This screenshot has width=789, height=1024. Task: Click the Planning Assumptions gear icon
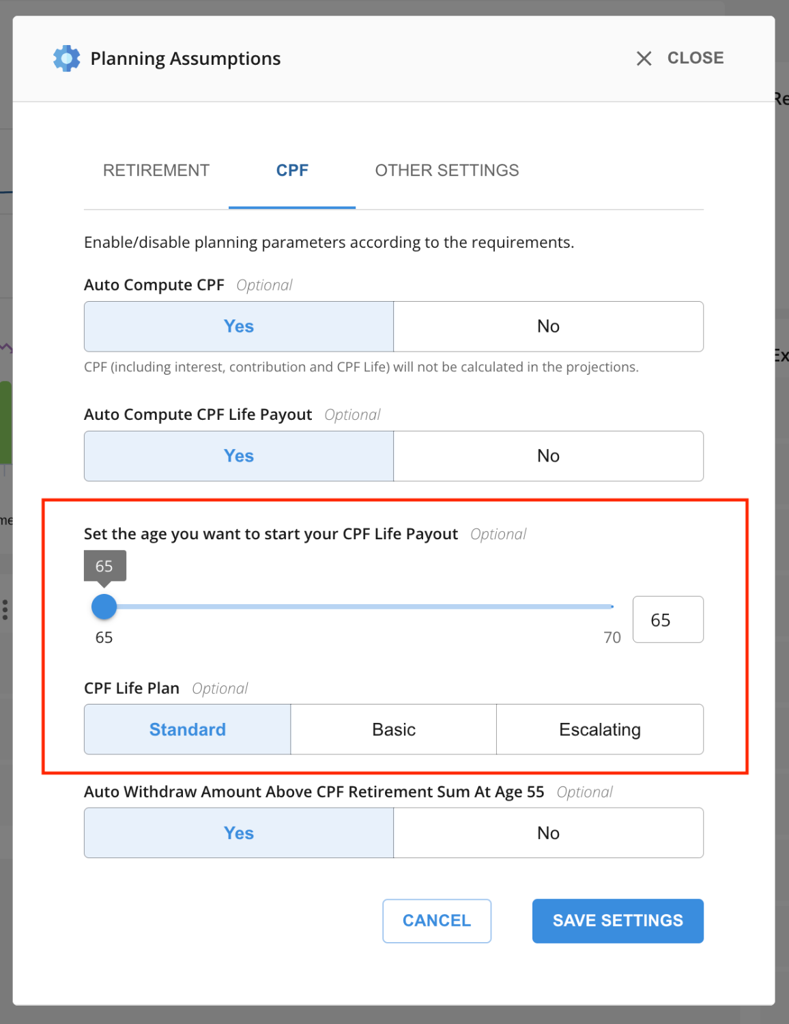66,59
